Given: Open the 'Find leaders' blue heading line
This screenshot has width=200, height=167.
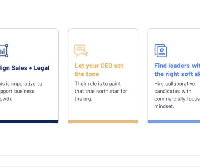Looking at the screenshot, I should [177, 66].
